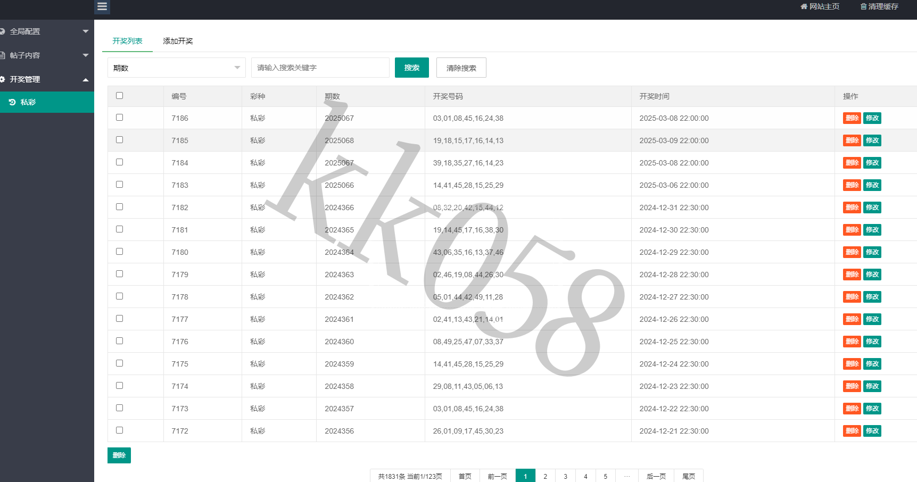This screenshot has height=482, width=917.
Task: Switch to the 添加开奖 tab
Action: tap(178, 41)
